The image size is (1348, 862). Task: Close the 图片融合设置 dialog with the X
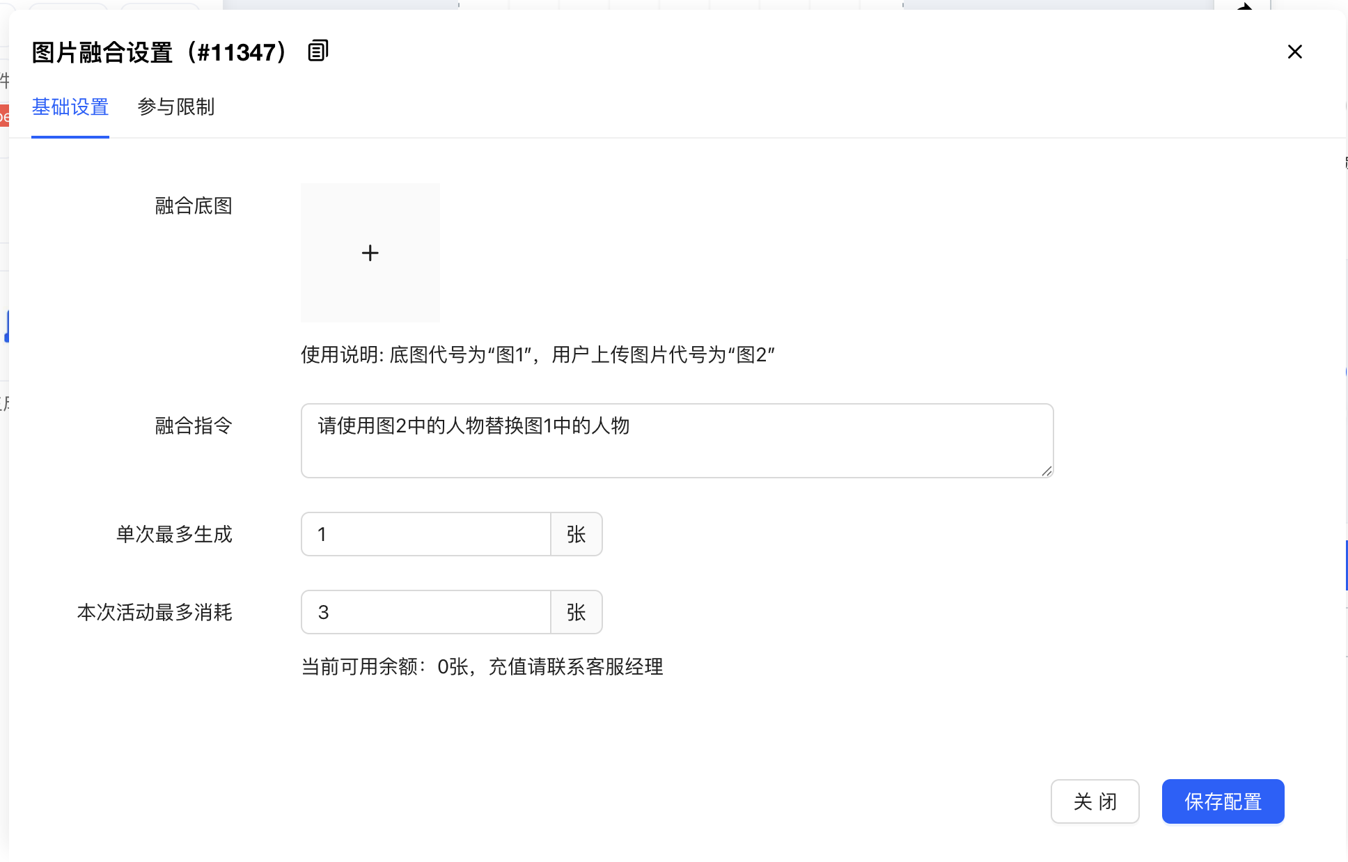[1294, 52]
